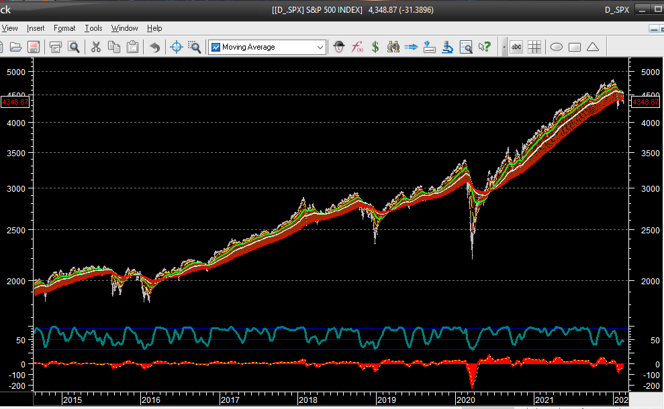Open the binoculars explorer tool
The image size is (664, 409).
(393, 47)
